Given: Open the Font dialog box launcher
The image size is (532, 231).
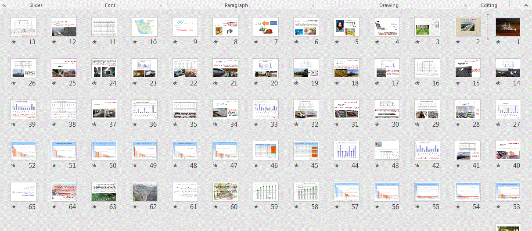Looking at the screenshot, I should [160, 6].
